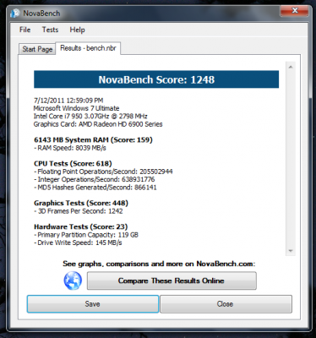Click the NovaBench window title text

tap(41, 14)
